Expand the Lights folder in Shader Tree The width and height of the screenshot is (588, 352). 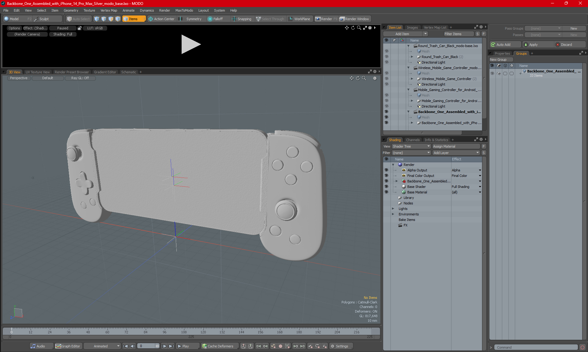(x=393, y=209)
